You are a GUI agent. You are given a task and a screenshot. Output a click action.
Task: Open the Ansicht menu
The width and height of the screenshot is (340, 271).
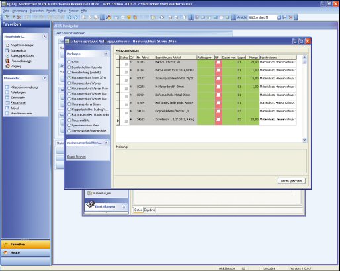(x=51, y=11)
